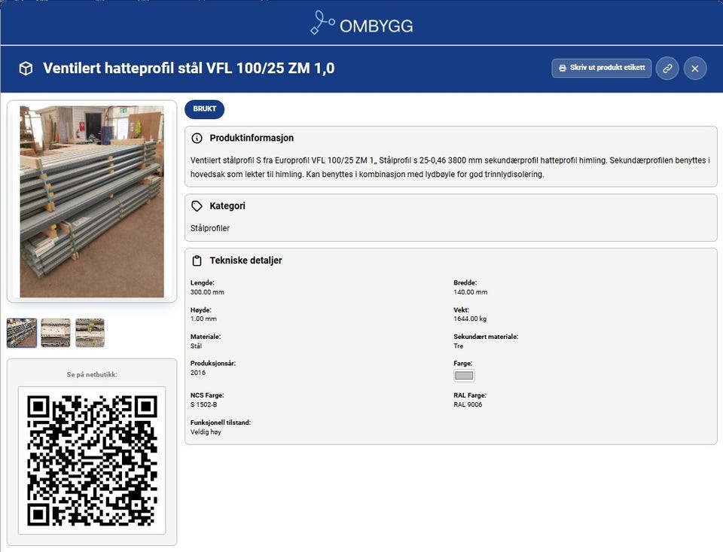Click the RAL Farge value 'RAL 9006'

coord(468,404)
